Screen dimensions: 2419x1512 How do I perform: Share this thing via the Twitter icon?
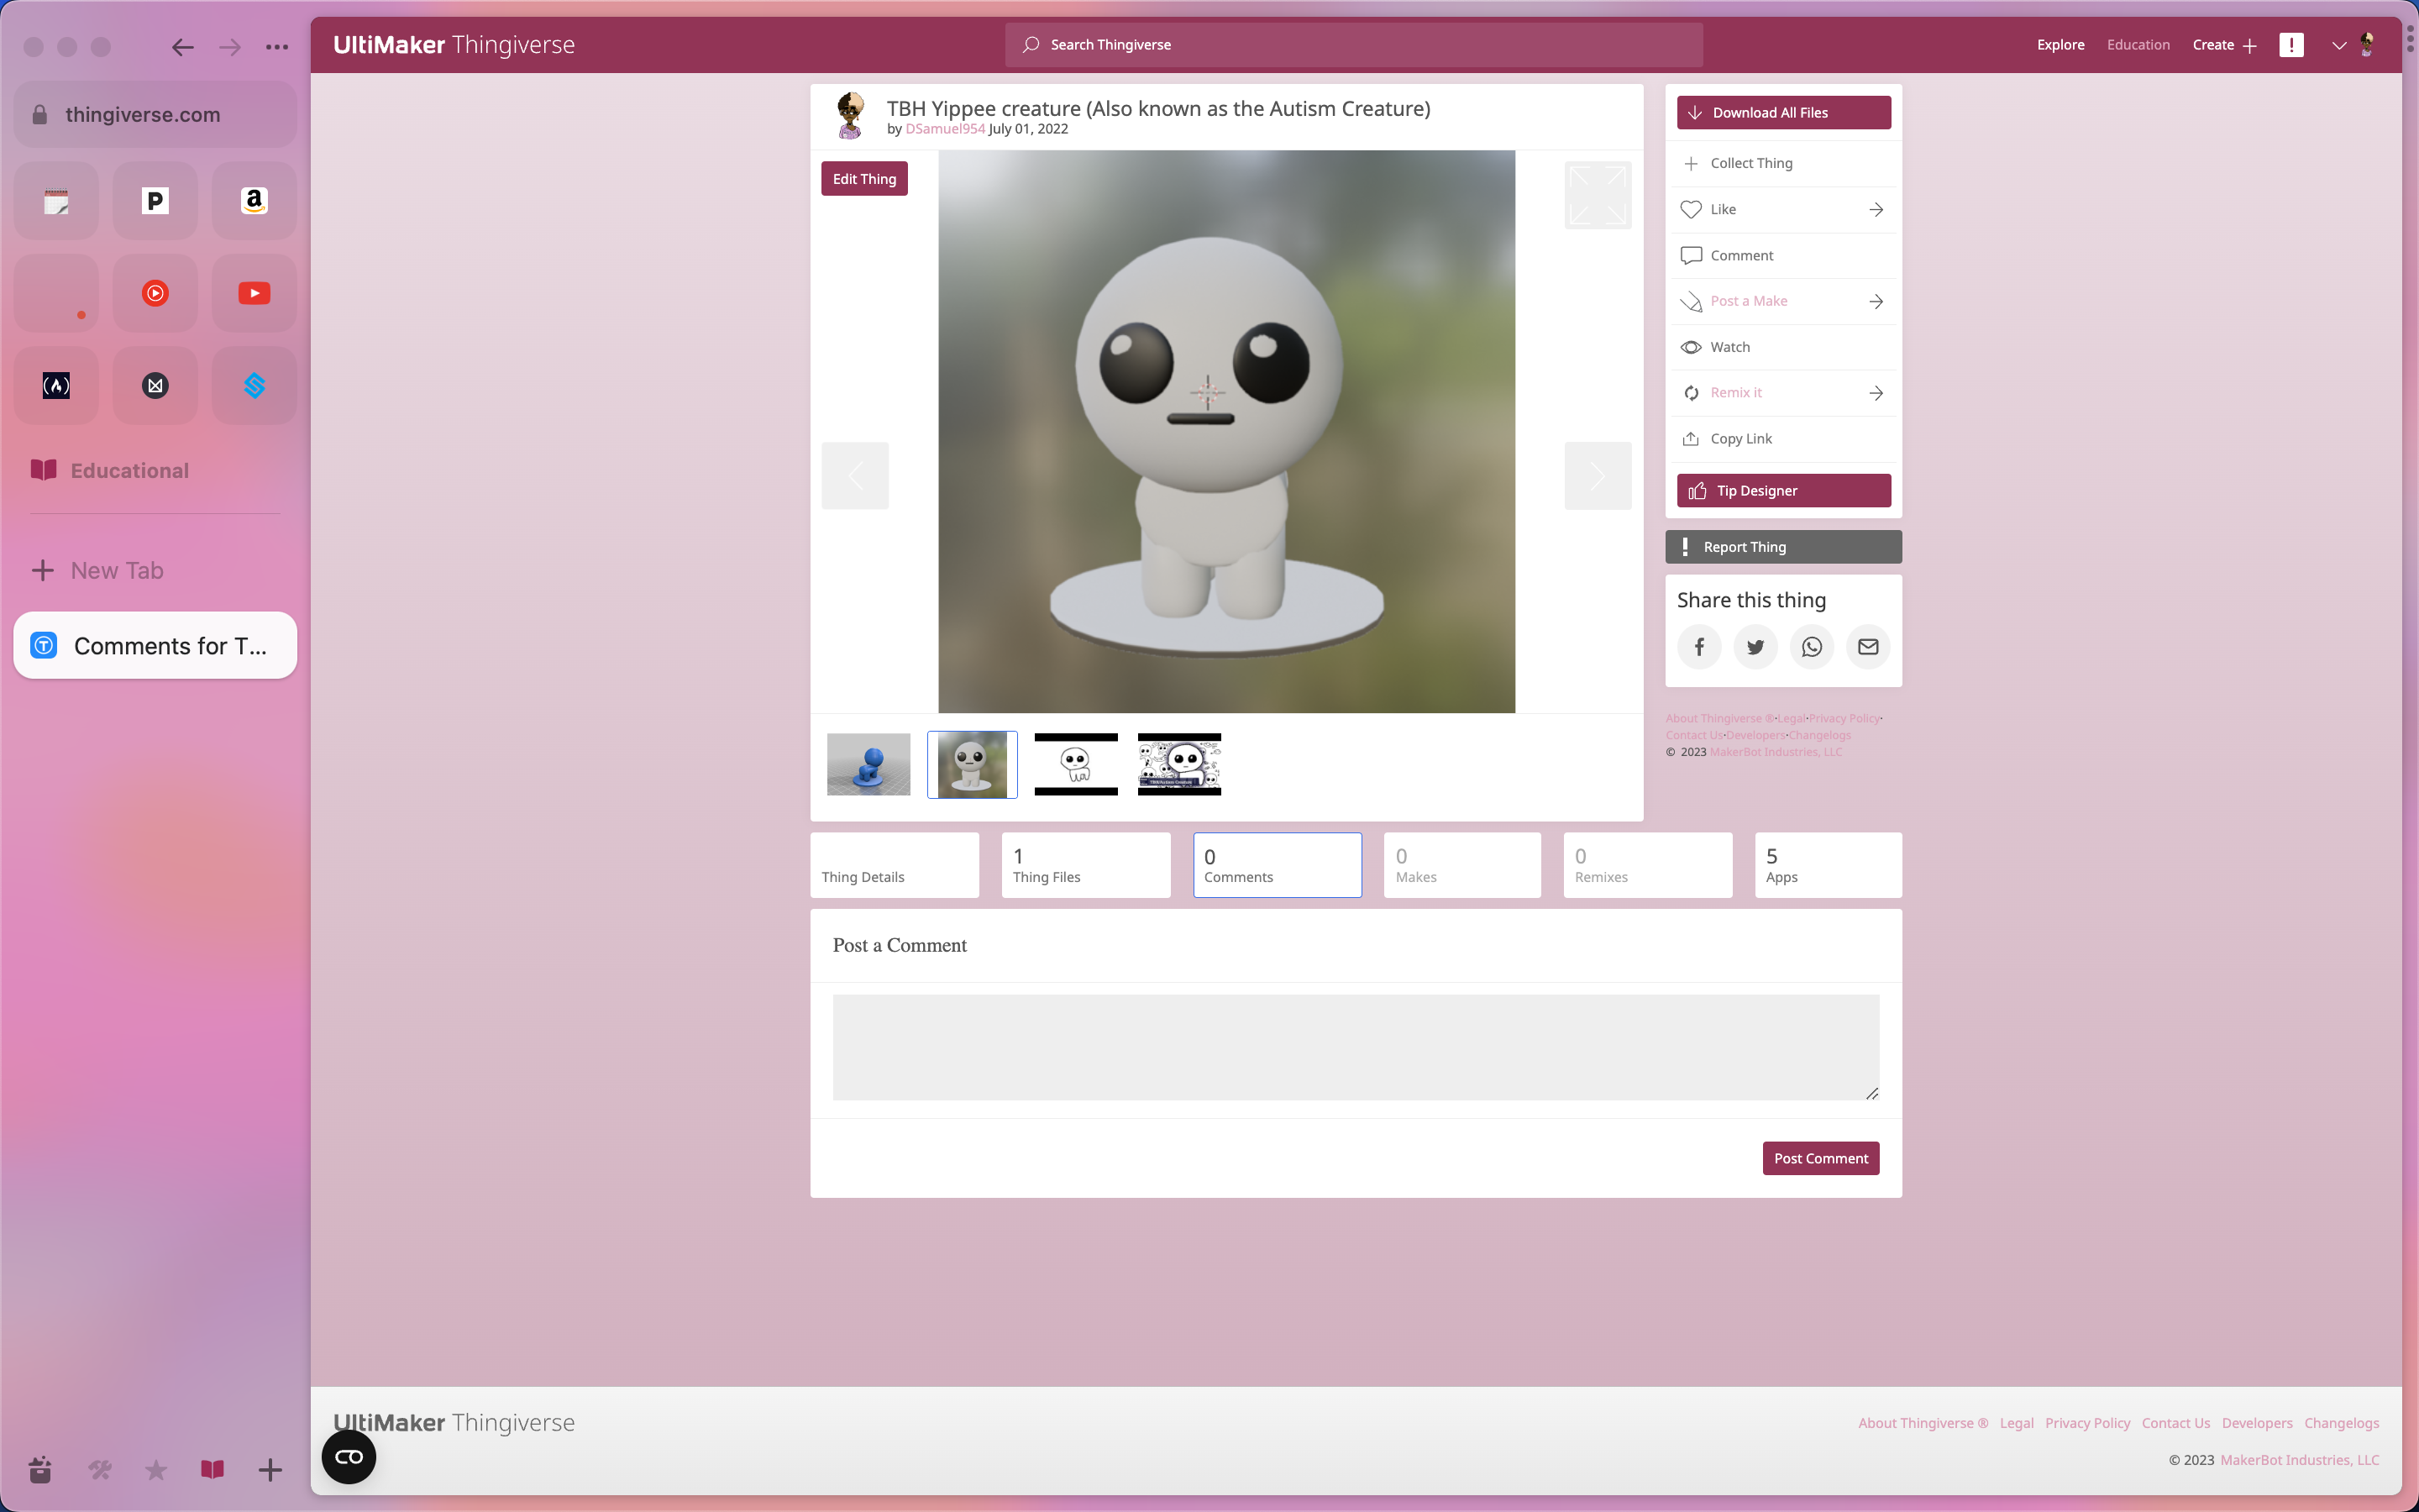click(1755, 646)
